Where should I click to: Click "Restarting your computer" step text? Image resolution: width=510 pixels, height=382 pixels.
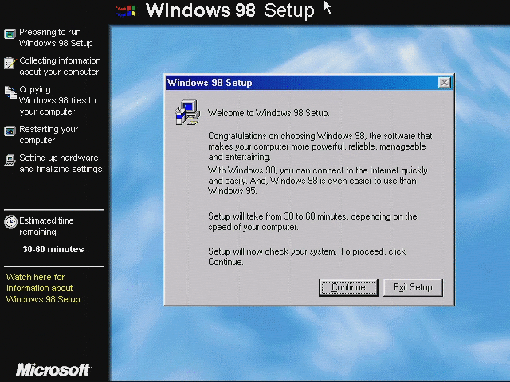pos(49,134)
